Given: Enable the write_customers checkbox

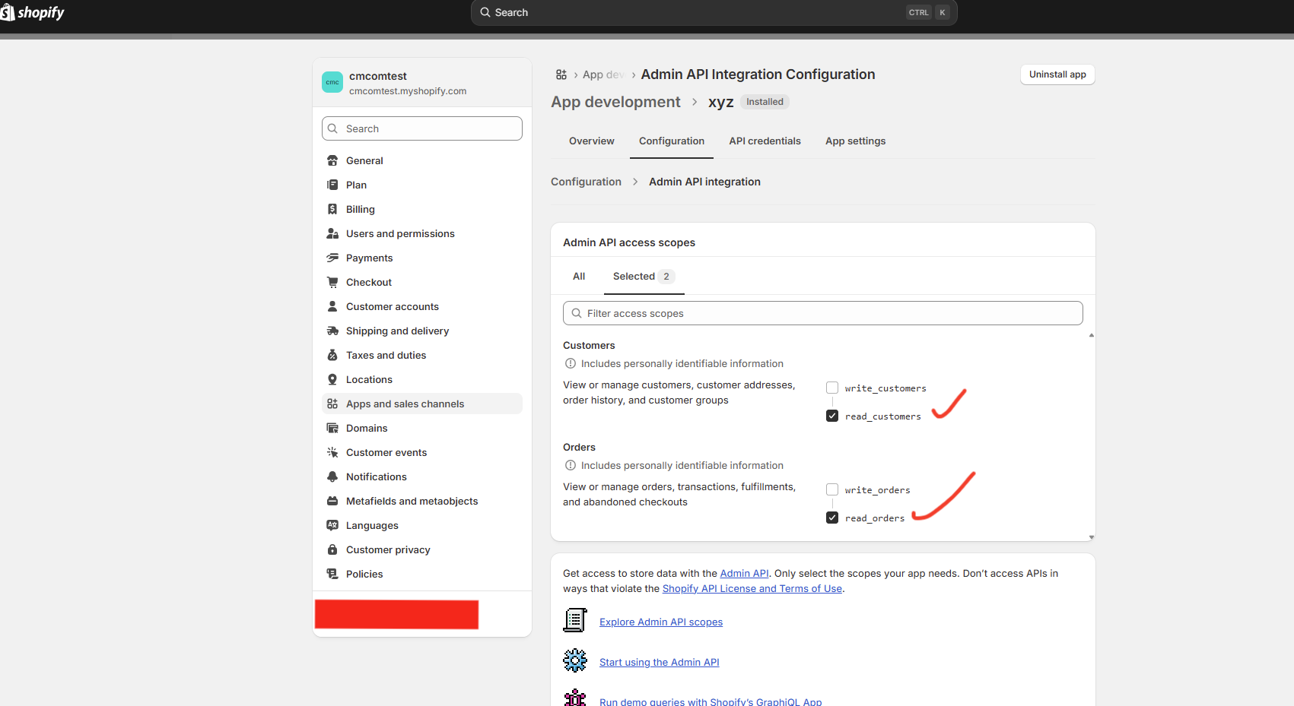Looking at the screenshot, I should click(x=832, y=388).
